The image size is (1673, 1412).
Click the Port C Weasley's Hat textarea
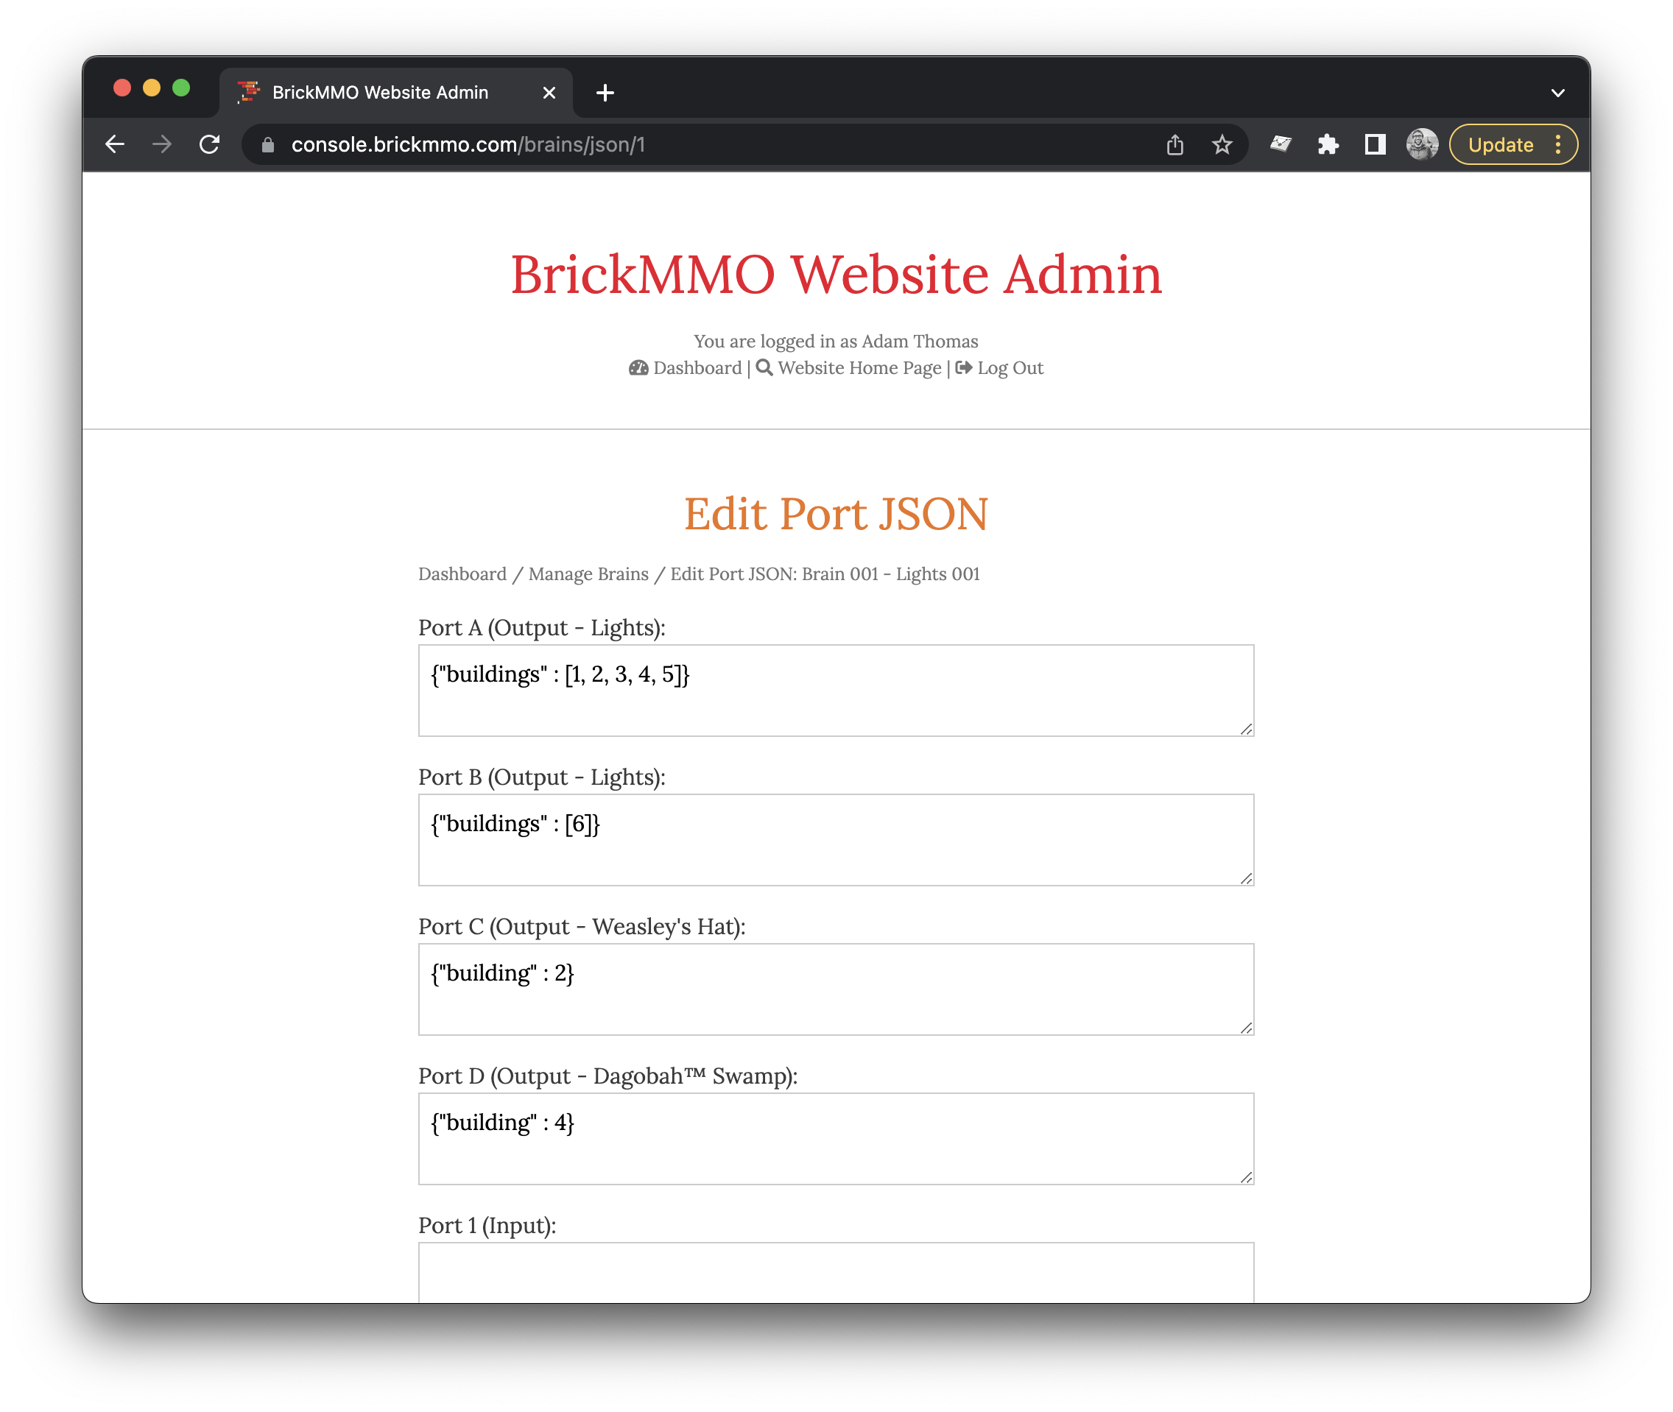coord(835,989)
